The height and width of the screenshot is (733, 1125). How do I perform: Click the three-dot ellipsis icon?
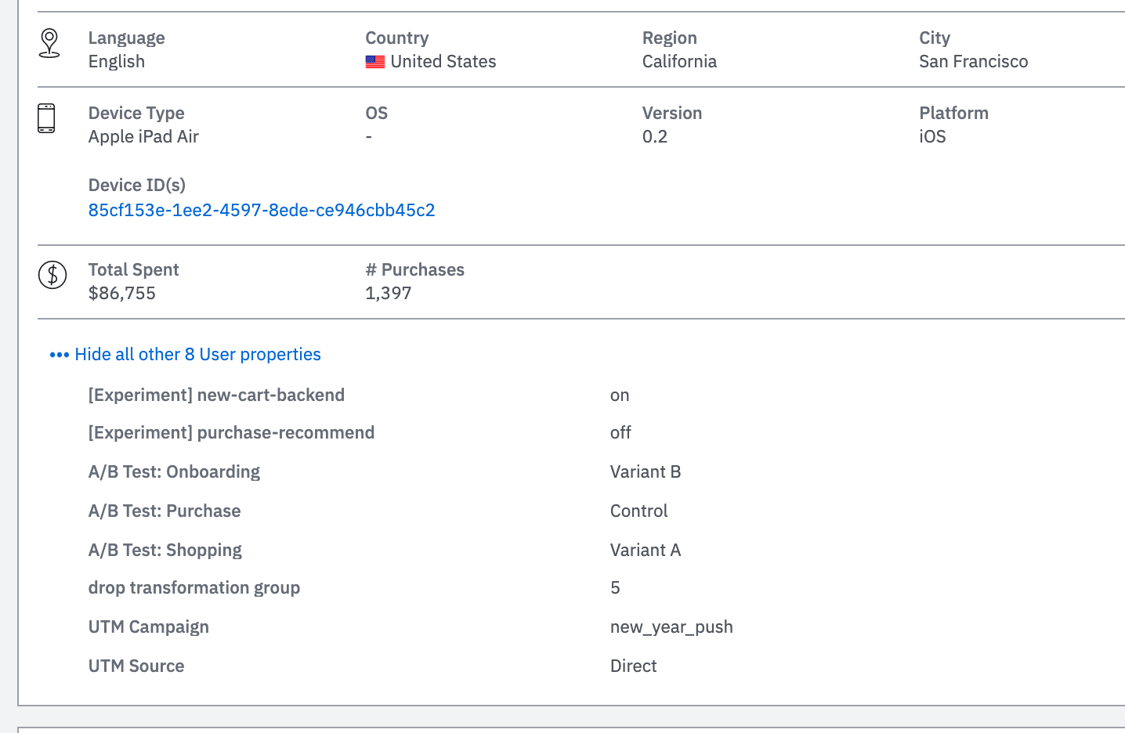60,355
